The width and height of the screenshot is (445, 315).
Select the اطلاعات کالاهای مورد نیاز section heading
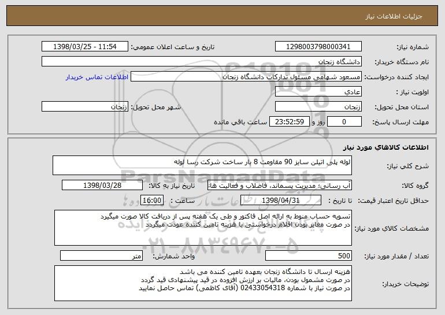pyautogui.click(x=385, y=147)
